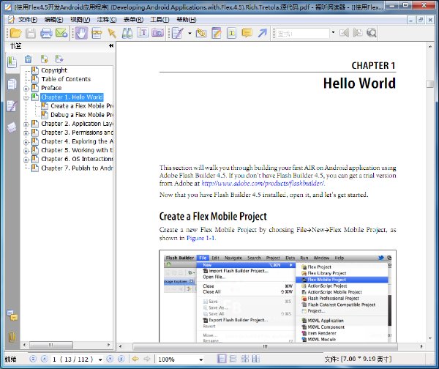The width and height of the screenshot is (439, 369).
Task: Click inside the toolbar search field
Action: pos(302,34)
